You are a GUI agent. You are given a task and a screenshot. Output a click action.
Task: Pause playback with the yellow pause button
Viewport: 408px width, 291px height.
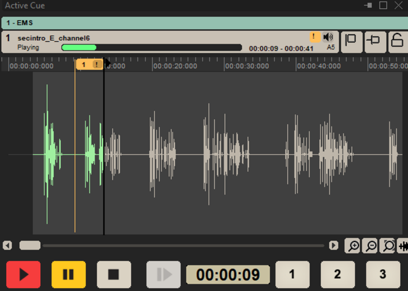pos(69,275)
